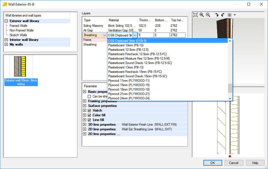Viewport: 268px width, 169px height.
Task: Toggle the Hatch checkbox
Action: [89, 110]
